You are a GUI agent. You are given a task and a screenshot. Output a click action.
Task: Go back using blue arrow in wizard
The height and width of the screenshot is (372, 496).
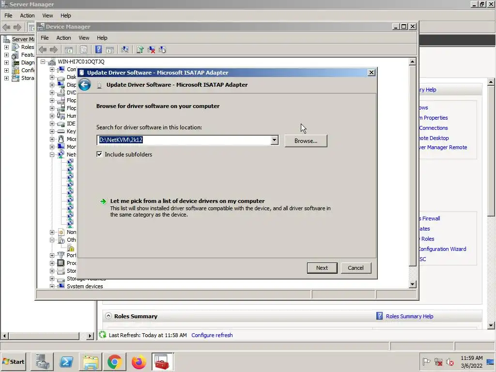pos(84,85)
